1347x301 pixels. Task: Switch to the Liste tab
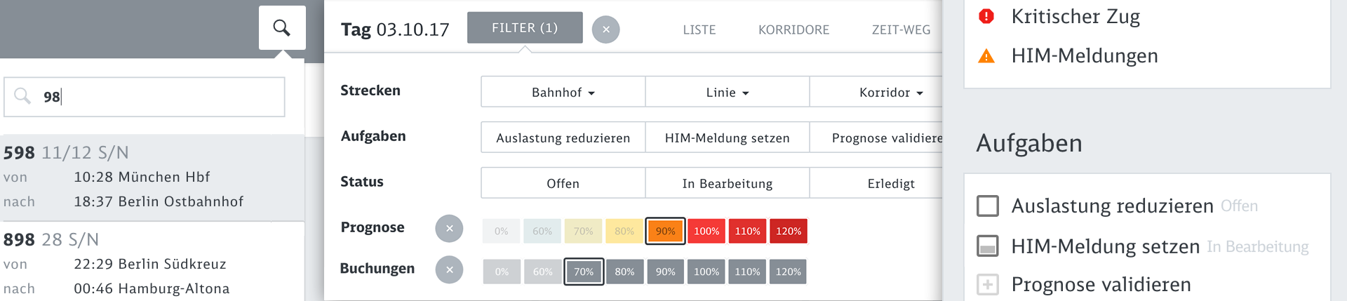[699, 30]
